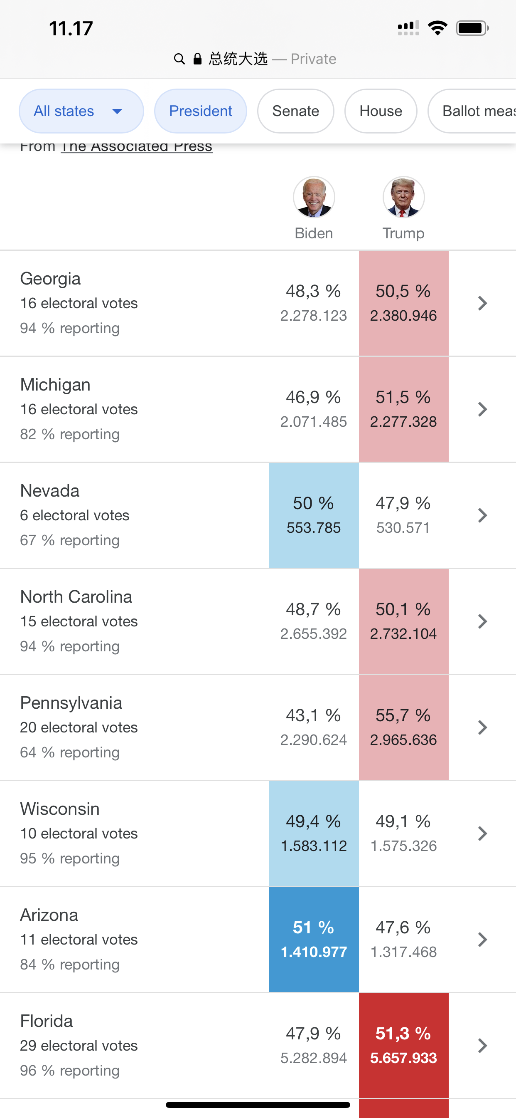This screenshot has height=1118, width=516.
Task: Tap Florida's red Trump result cell
Action: (403, 1046)
